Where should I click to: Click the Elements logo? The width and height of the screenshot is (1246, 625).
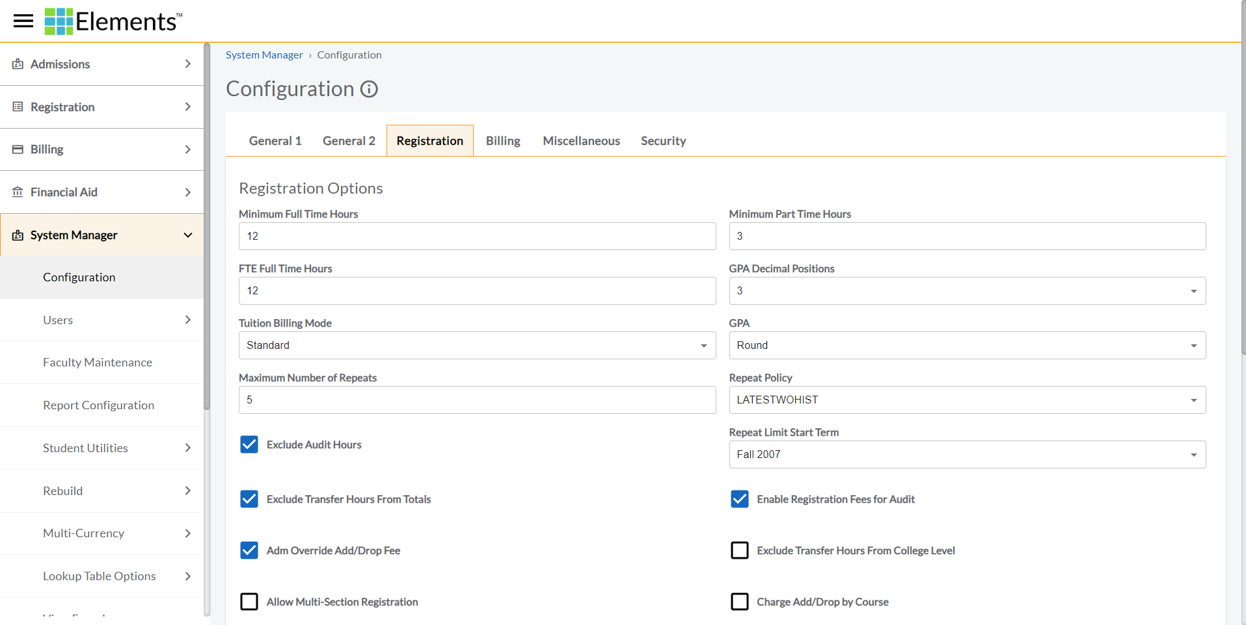tap(113, 21)
